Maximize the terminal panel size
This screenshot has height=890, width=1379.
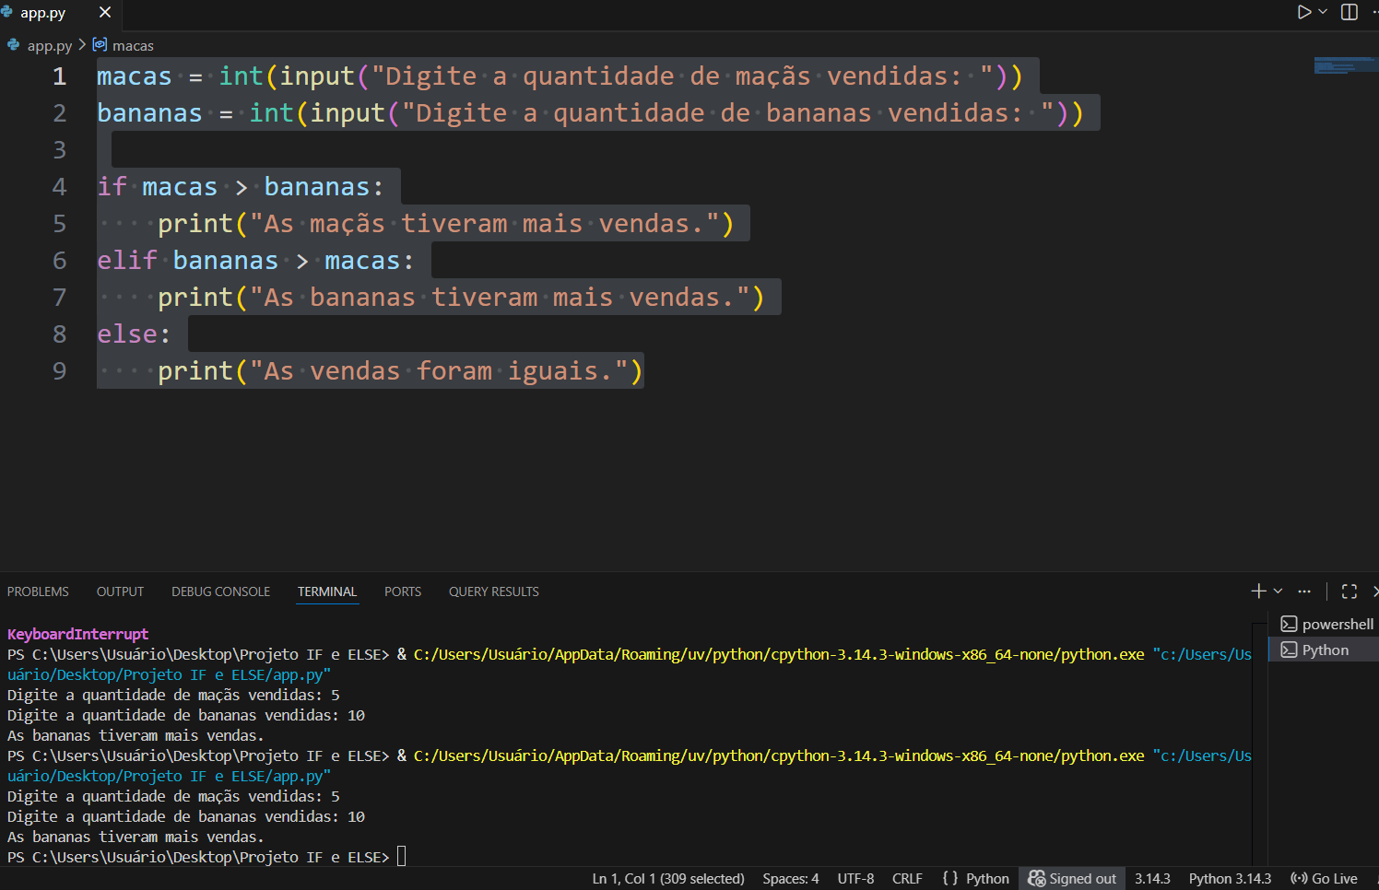pos(1350,591)
